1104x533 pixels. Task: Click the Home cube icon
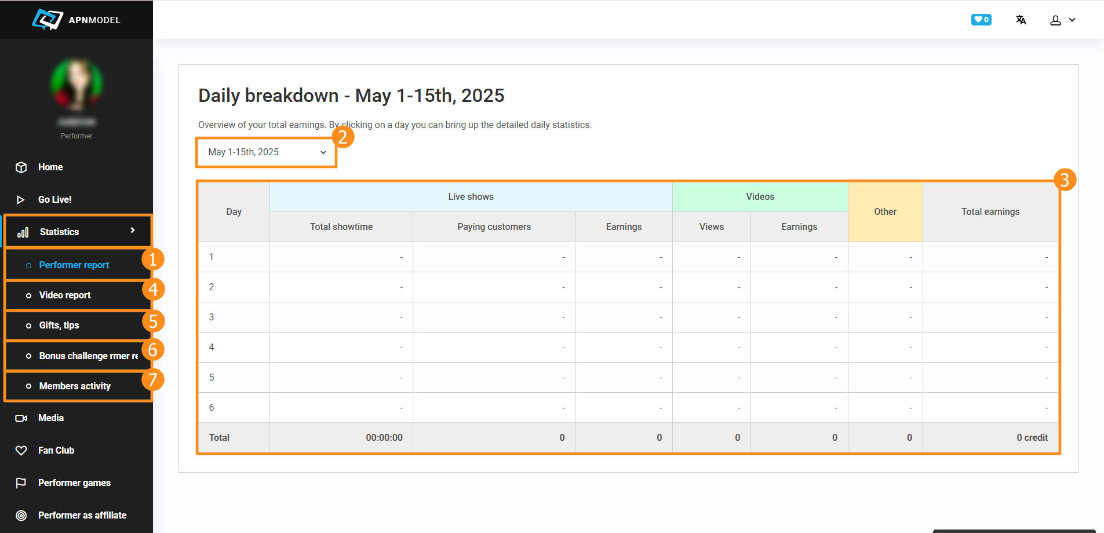pos(21,167)
